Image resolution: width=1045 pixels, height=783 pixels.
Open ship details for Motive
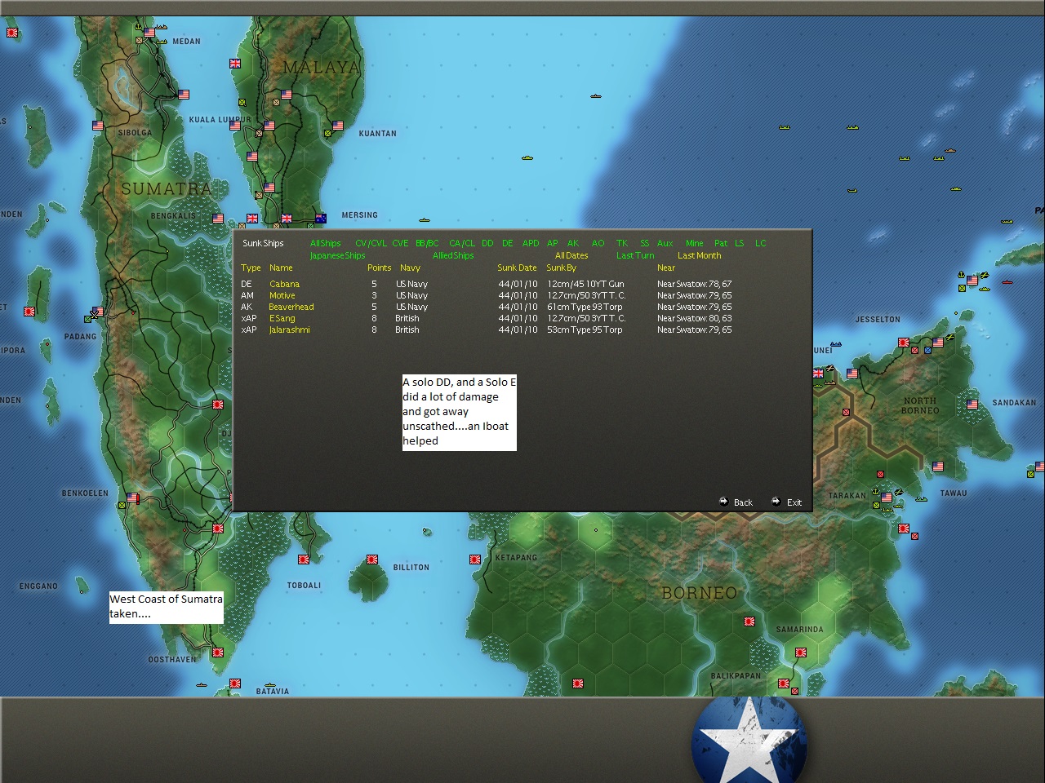[282, 295]
